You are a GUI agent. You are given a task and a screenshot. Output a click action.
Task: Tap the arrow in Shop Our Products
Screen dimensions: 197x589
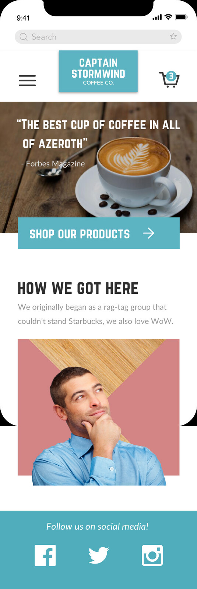(149, 233)
